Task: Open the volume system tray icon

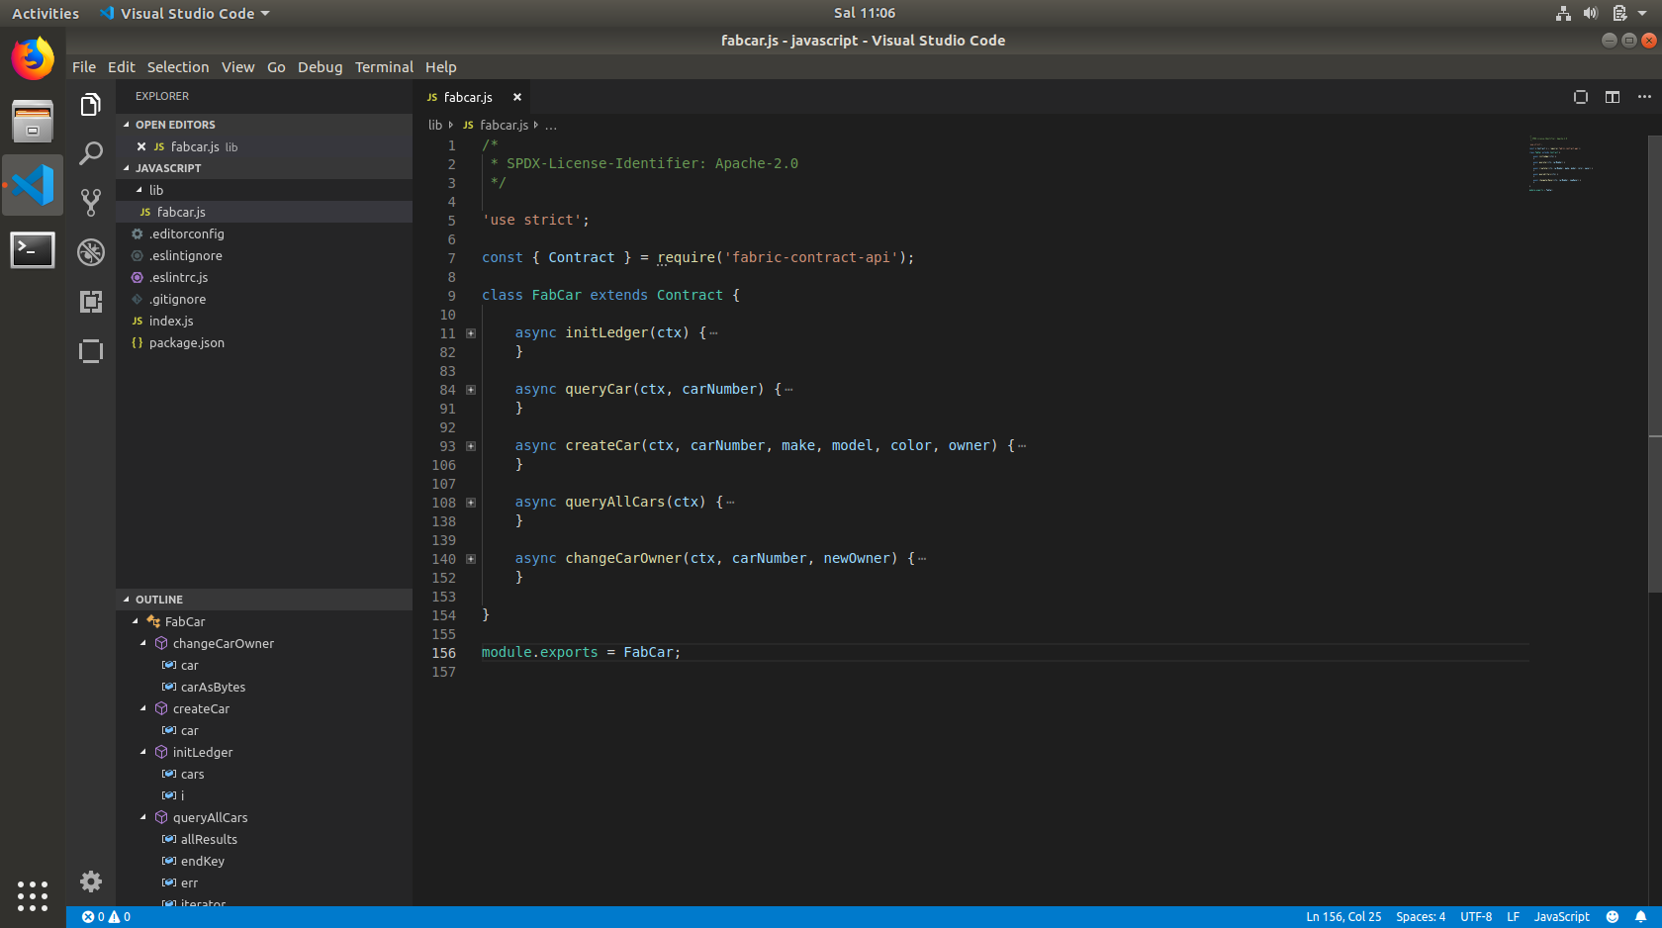Action: tap(1591, 13)
